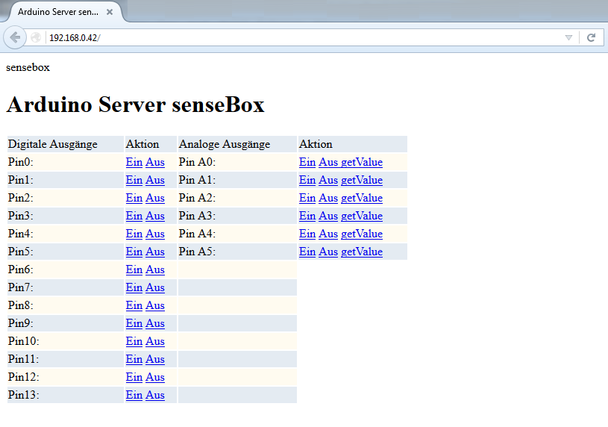The height and width of the screenshot is (427, 608).
Task: Turn Pin10 off with Aus
Action: click(x=155, y=341)
